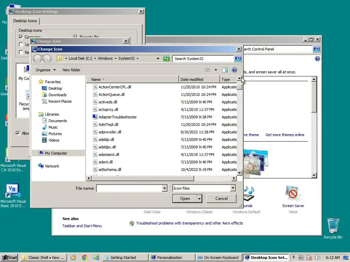350x262 pixels.
Task: Open the help icon in Change Icon dialog
Action: pos(234,70)
